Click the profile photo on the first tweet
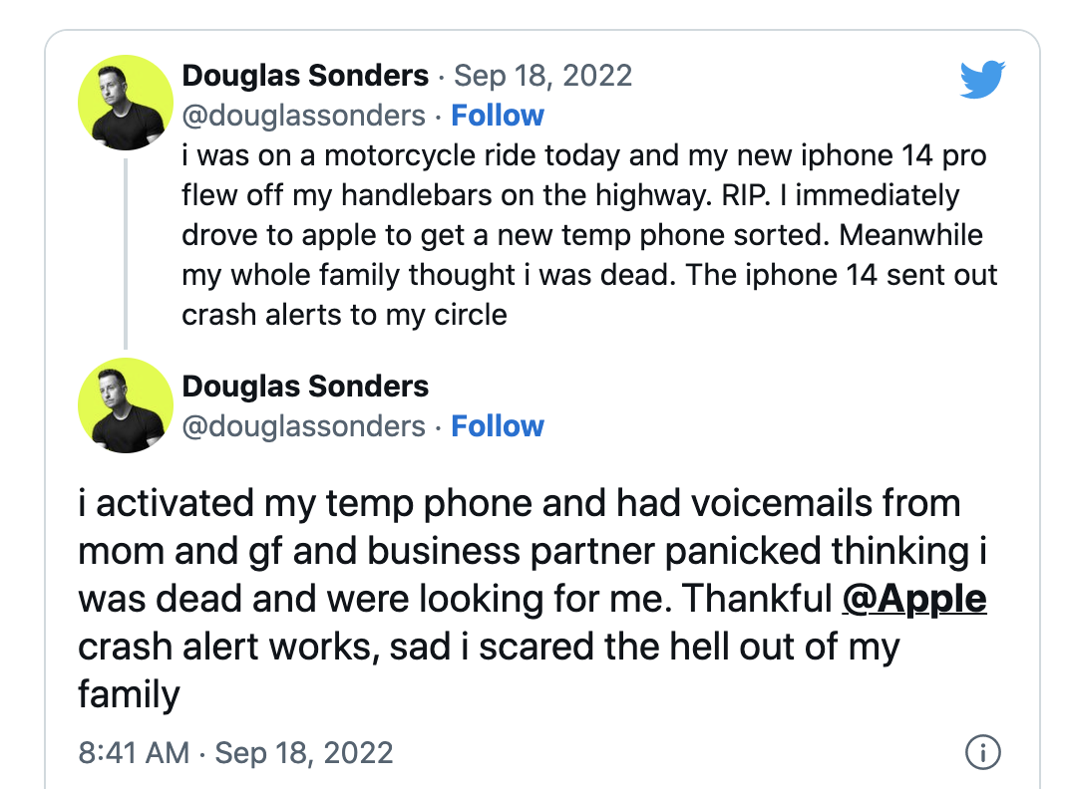The width and height of the screenshot is (1065, 789). click(126, 103)
